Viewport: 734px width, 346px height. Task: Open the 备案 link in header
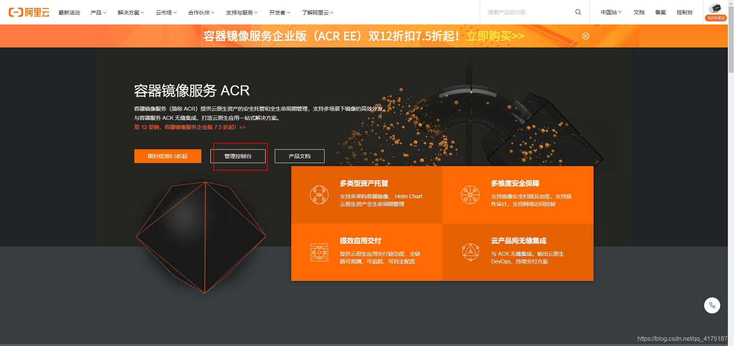pyautogui.click(x=661, y=12)
